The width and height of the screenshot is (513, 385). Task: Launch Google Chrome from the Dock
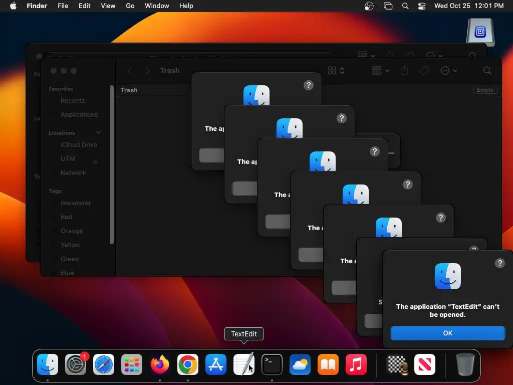188,364
